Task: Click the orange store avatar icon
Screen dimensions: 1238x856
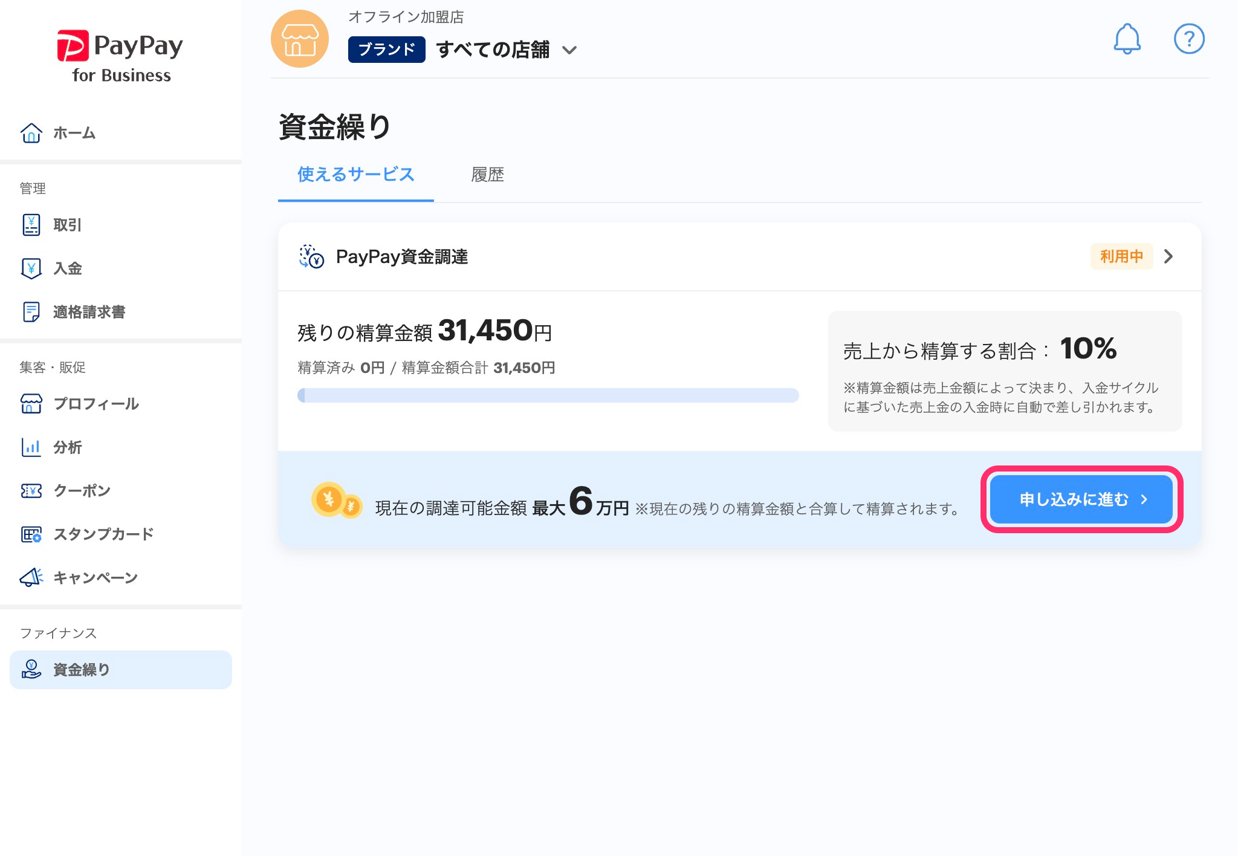Action: [300, 39]
